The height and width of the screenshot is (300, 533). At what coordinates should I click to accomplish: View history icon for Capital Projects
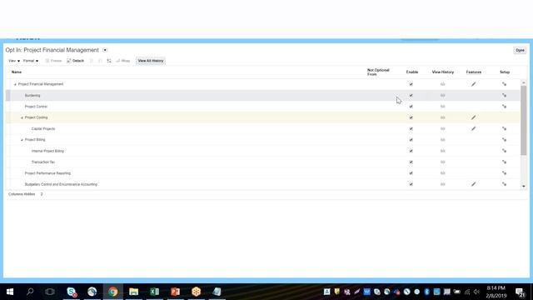pyautogui.click(x=442, y=128)
